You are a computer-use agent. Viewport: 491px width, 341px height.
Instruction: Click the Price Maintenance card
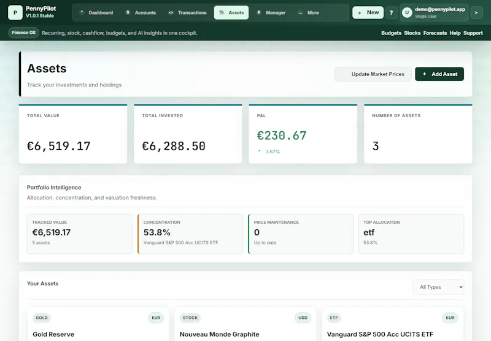tap(301, 234)
